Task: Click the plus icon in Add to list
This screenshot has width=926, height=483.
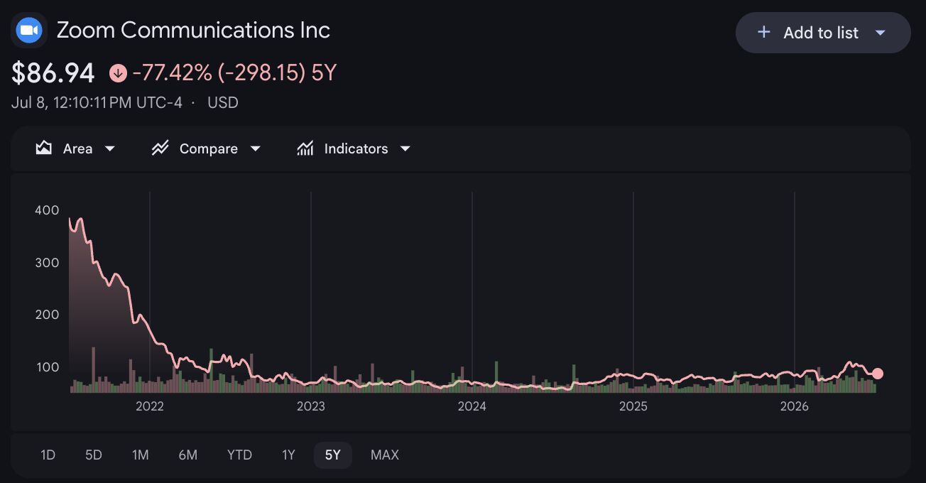Action: point(764,33)
